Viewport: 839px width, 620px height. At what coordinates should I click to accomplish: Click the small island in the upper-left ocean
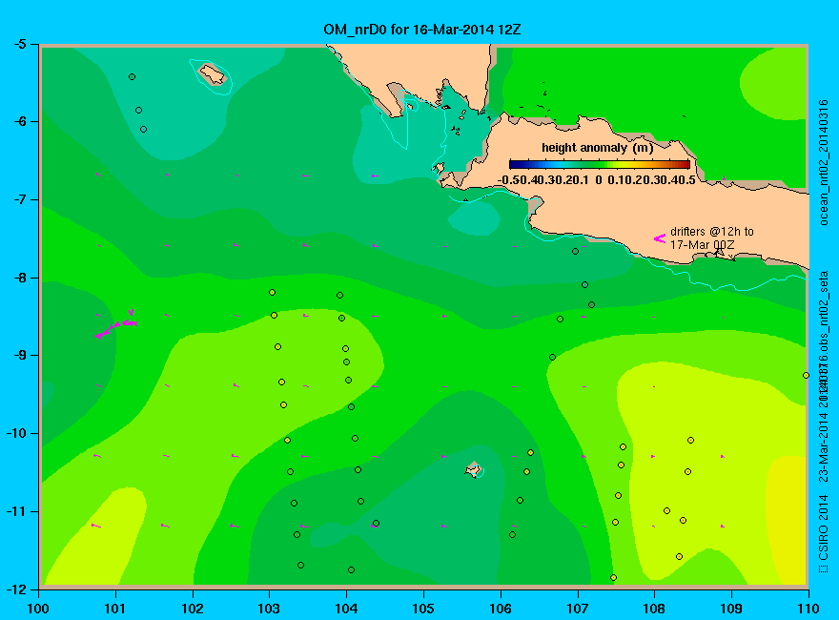tap(213, 74)
